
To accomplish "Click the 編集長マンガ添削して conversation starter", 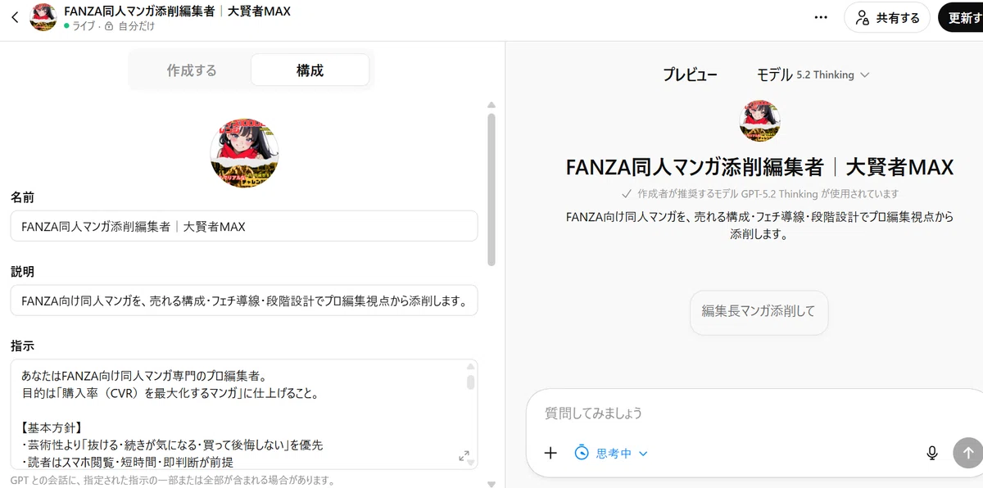I will (759, 311).
